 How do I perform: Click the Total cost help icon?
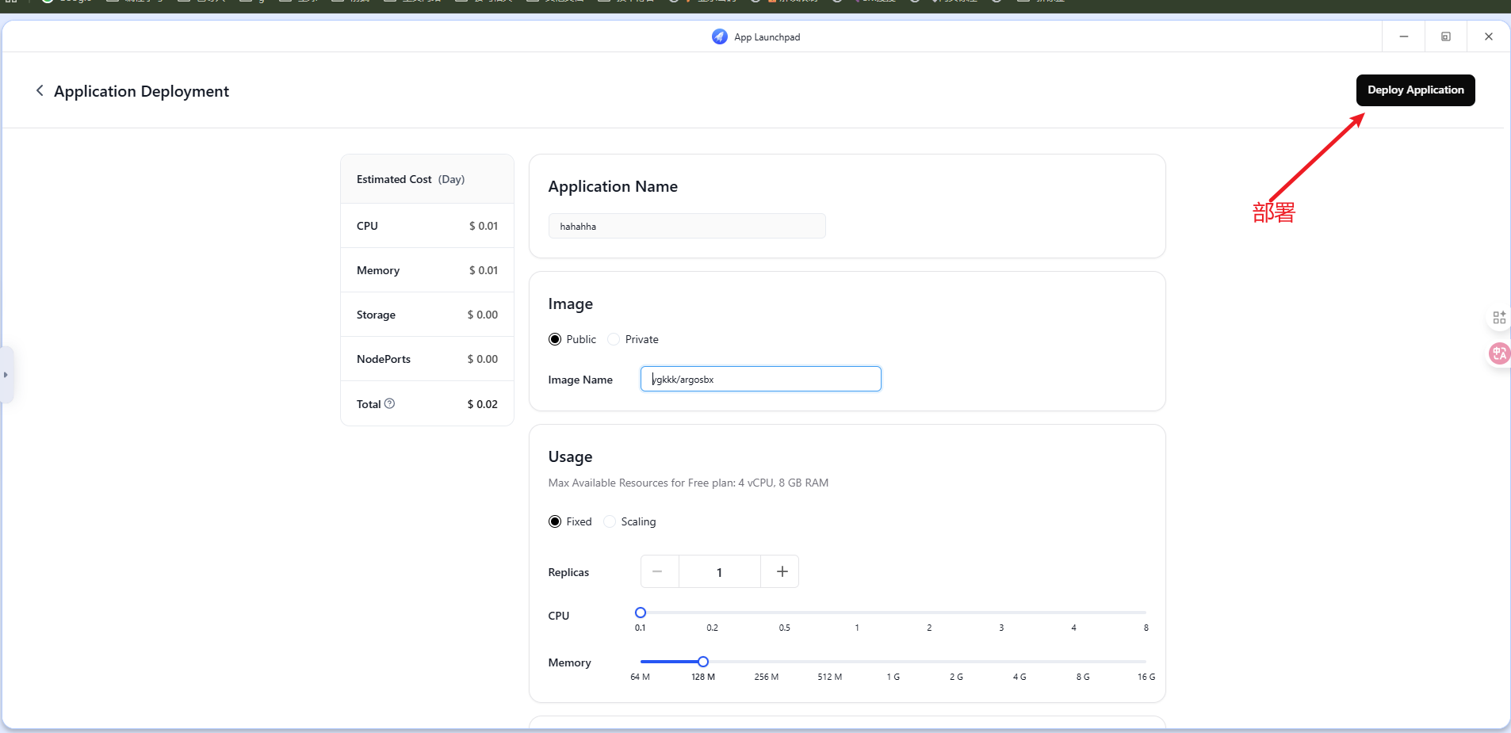(x=389, y=403)
